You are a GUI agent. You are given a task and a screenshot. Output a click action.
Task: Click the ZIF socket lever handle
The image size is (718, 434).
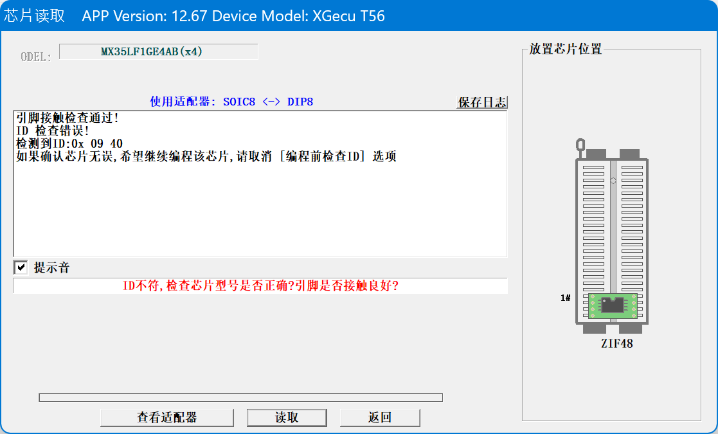tap(580, 147)
